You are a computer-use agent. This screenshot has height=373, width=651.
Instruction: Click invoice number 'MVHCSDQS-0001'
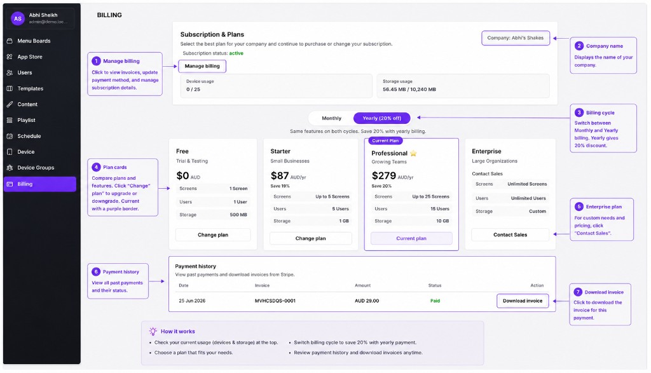(275, 301)
